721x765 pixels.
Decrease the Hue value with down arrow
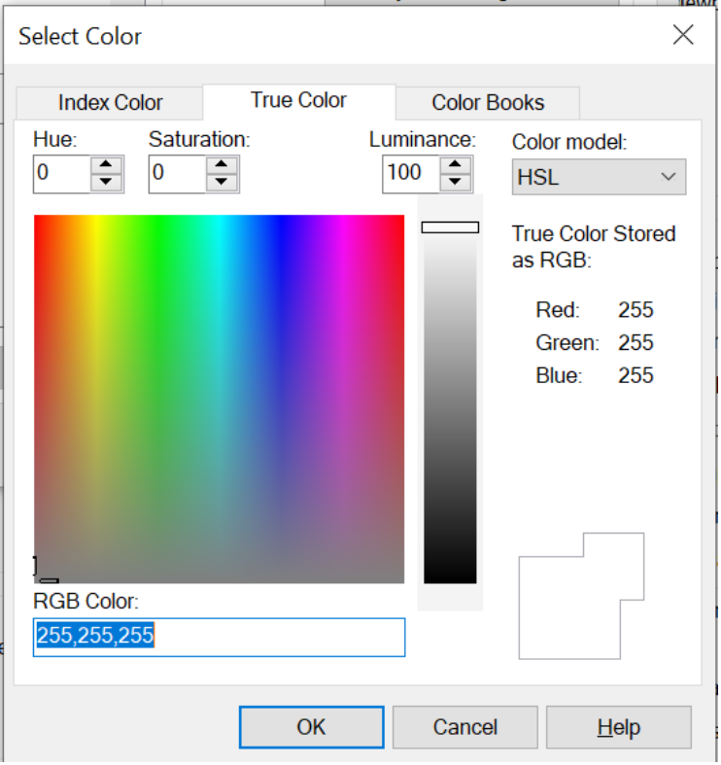[x=107, y=182]
